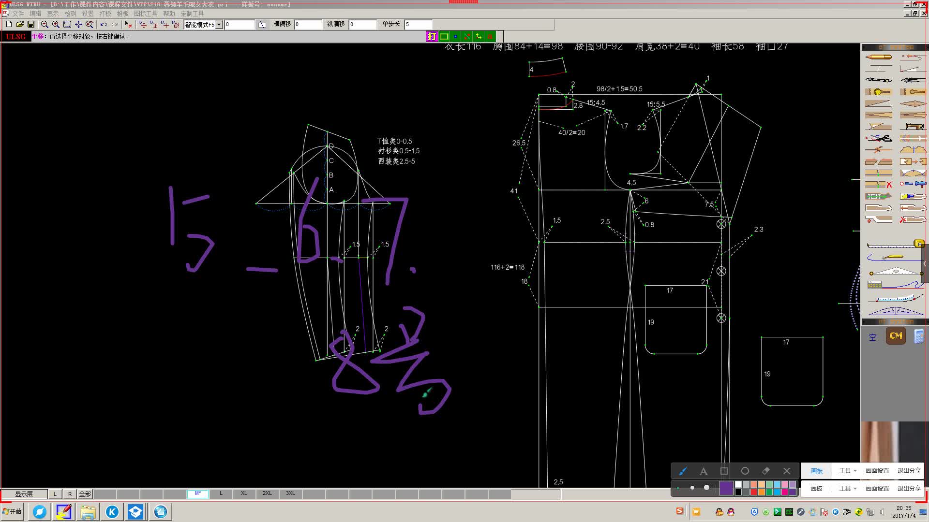Toggle the green rectangle mode button
Screen dimensions: 929x522
(x=444, y=36)
